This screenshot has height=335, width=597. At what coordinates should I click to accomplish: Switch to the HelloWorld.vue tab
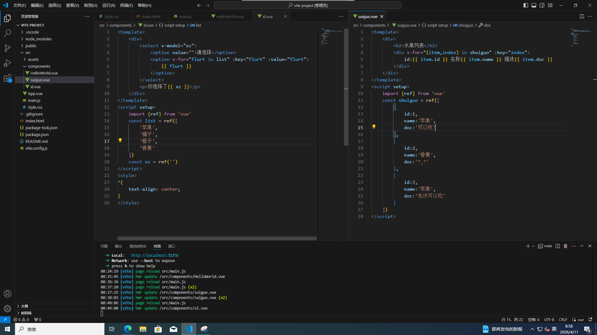[229, 16]
